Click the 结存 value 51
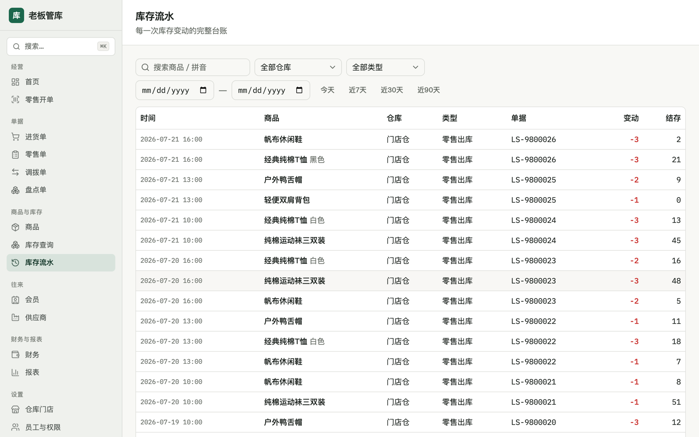Image resolution: width=699 pixels, height=437 pixels. (x=676, y=402)
